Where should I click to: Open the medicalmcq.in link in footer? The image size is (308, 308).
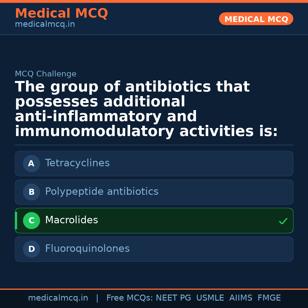(x=58, y=298)
